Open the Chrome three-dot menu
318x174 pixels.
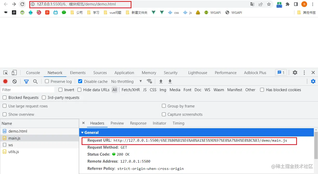(313, 4)
